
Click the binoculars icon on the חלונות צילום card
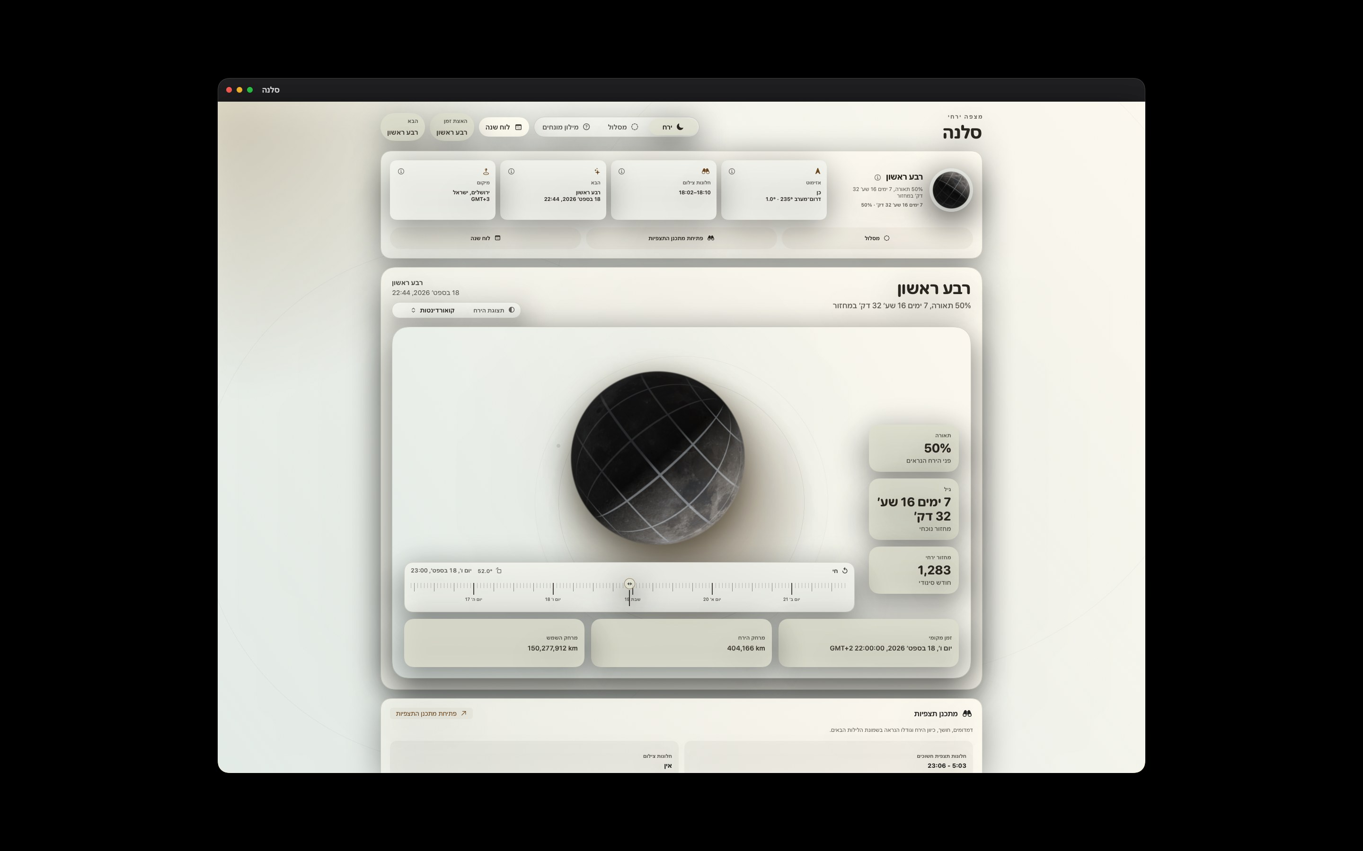706,171
